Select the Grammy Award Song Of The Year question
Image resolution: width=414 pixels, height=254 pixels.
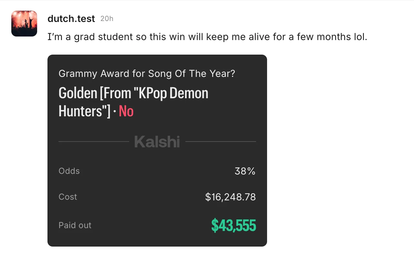tap(147, 74)
